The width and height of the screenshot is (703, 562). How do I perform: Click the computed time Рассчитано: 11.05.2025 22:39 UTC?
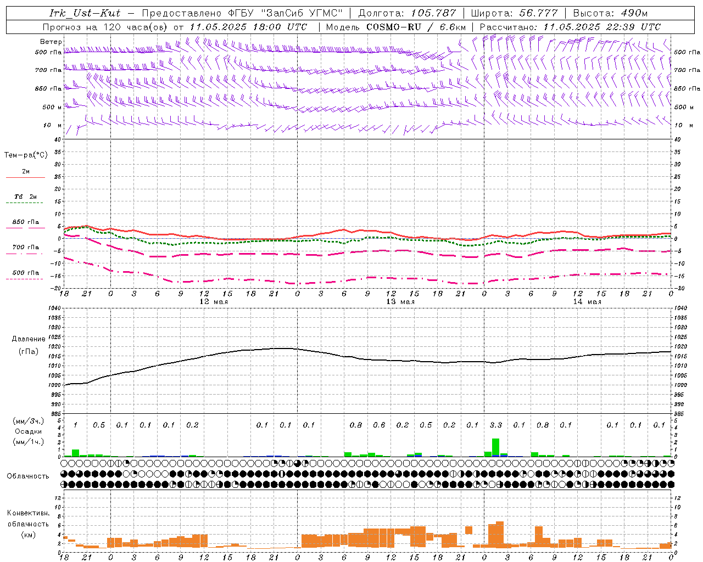(x=570, y=27)
